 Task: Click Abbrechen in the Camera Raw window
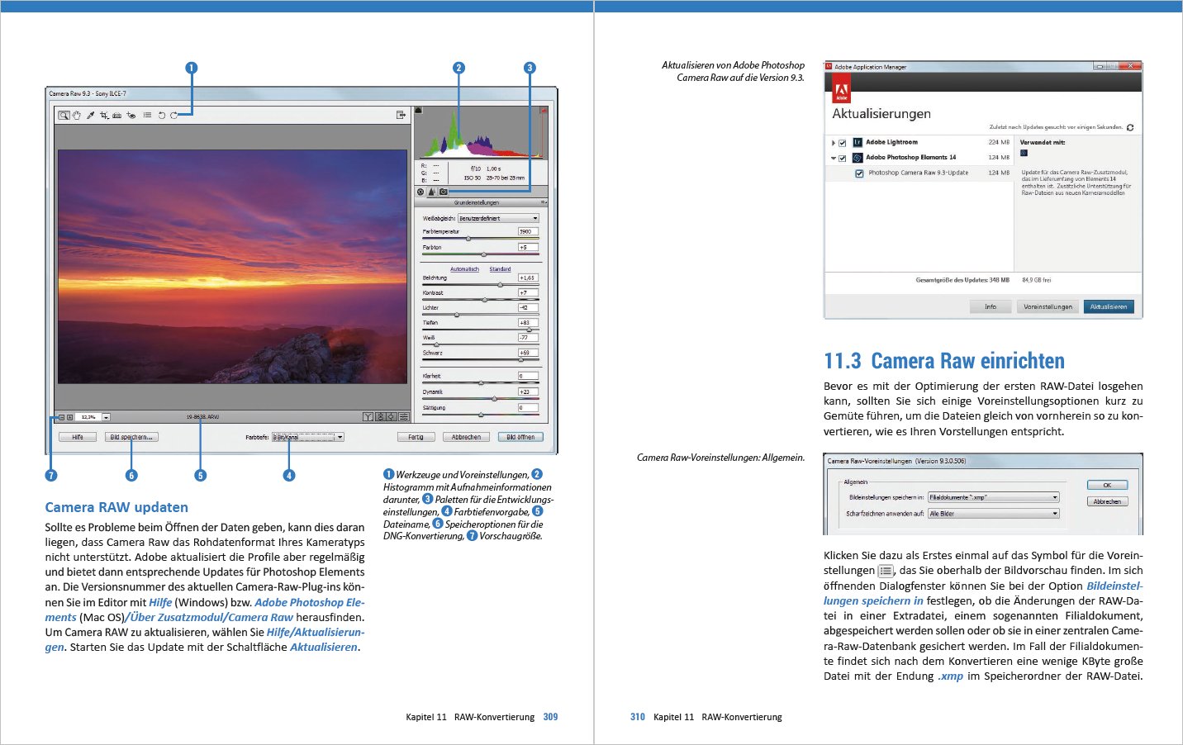tap(466, 437)
